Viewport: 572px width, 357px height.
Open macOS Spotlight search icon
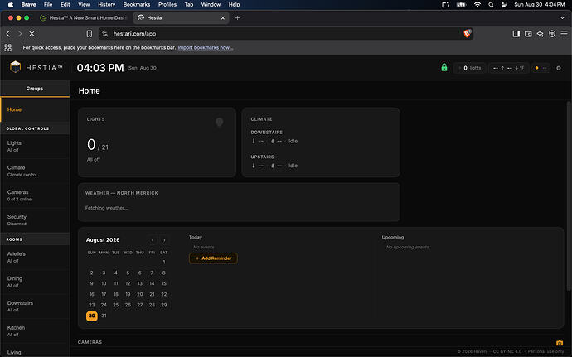pyautogui.click(x=491, y=4)
